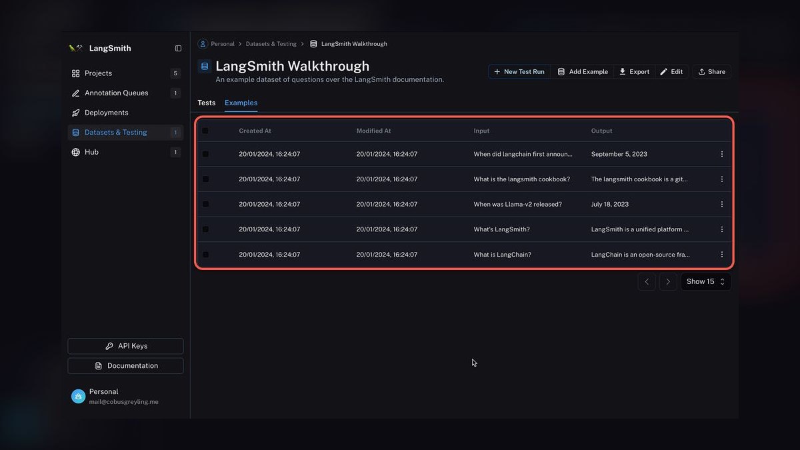Go to the next page of examples
The height and width of the screenshot is (450, 800).
pyautogui.click(x=668, y=282)
